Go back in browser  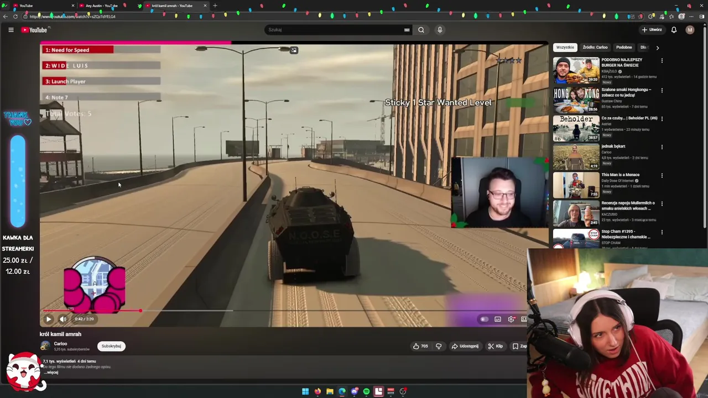point(5,17)
